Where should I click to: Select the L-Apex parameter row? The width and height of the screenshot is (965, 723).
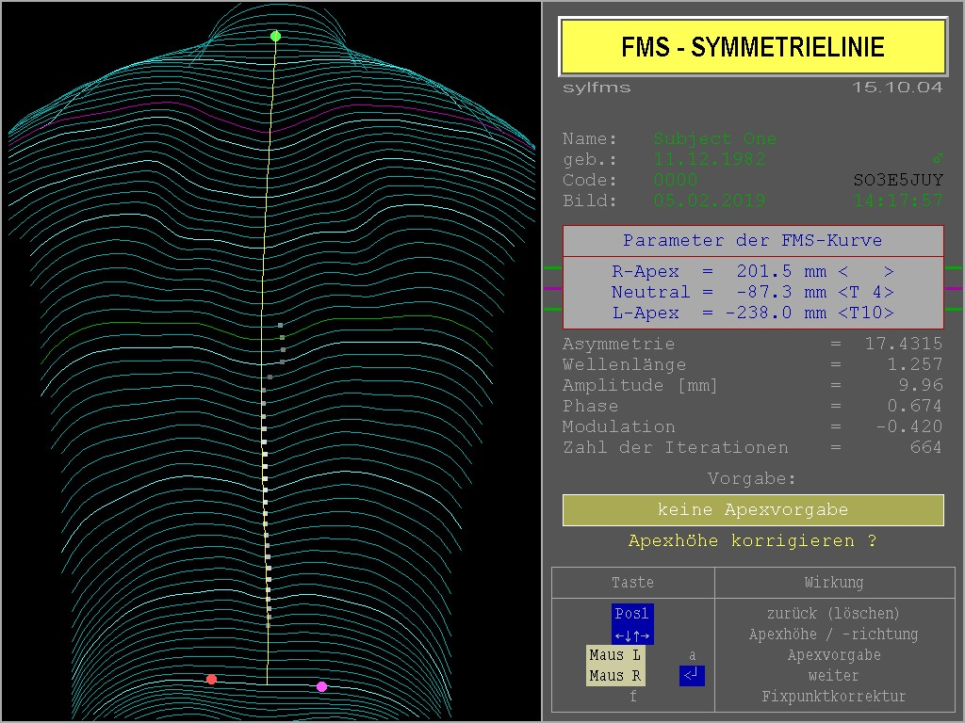[x=752, y=313]
